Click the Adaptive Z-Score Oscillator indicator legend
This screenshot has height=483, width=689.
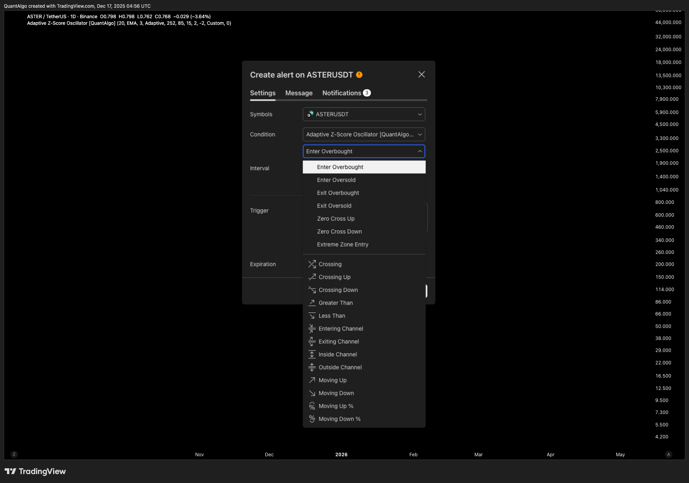coord(129,23)
